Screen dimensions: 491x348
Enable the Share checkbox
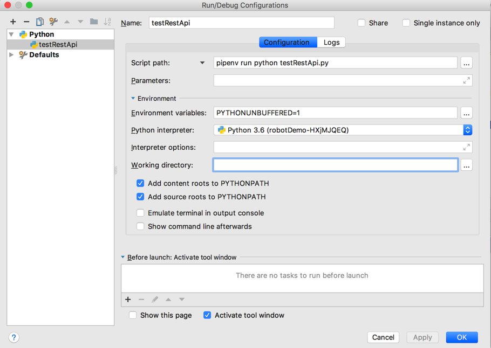tap(362, 23)
